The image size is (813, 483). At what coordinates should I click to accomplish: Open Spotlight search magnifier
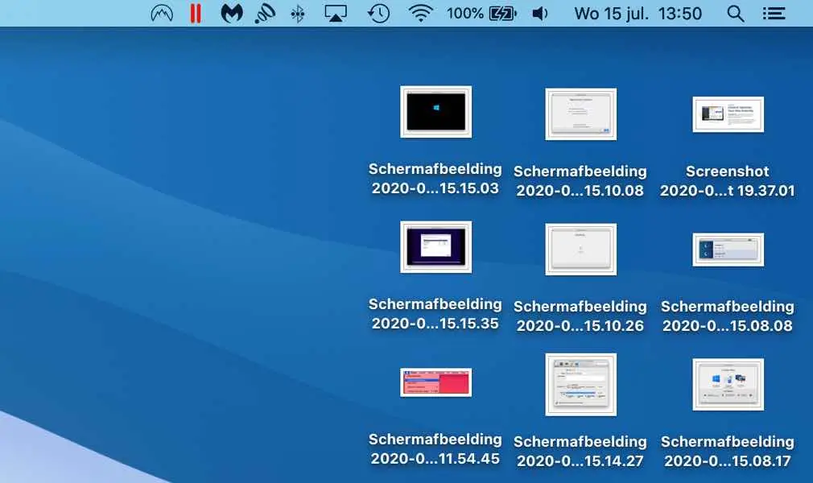735,14
